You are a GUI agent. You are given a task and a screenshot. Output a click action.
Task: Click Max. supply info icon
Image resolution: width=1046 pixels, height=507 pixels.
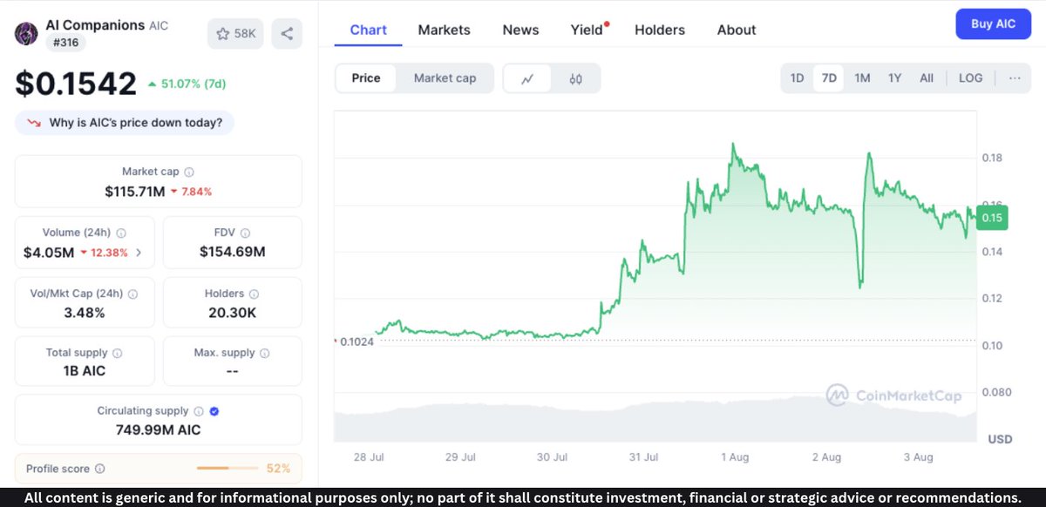click(265, 353)
